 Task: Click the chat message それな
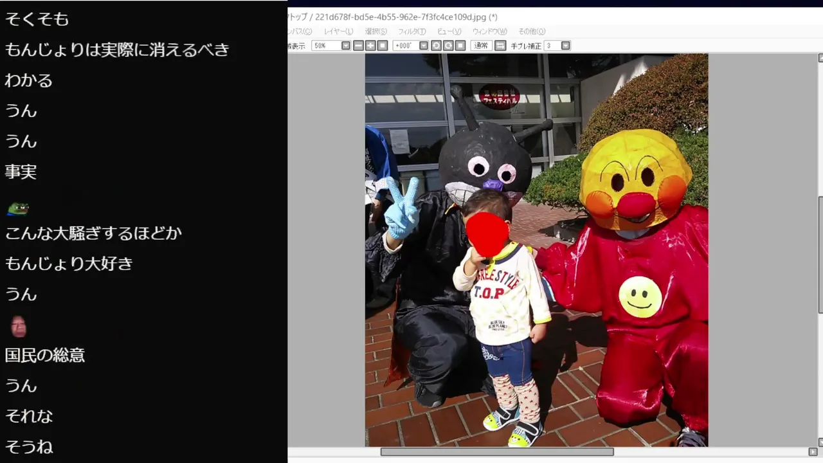(x=29, y=416)
